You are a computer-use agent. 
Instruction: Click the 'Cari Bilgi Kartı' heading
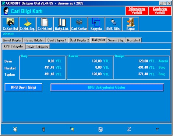point(27,11)
